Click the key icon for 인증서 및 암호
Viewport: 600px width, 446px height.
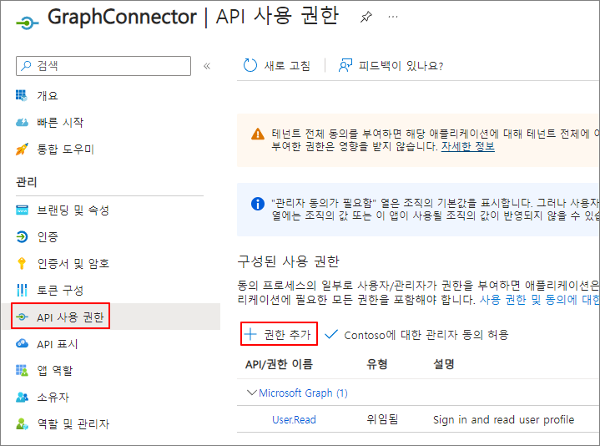coord(22,263)
